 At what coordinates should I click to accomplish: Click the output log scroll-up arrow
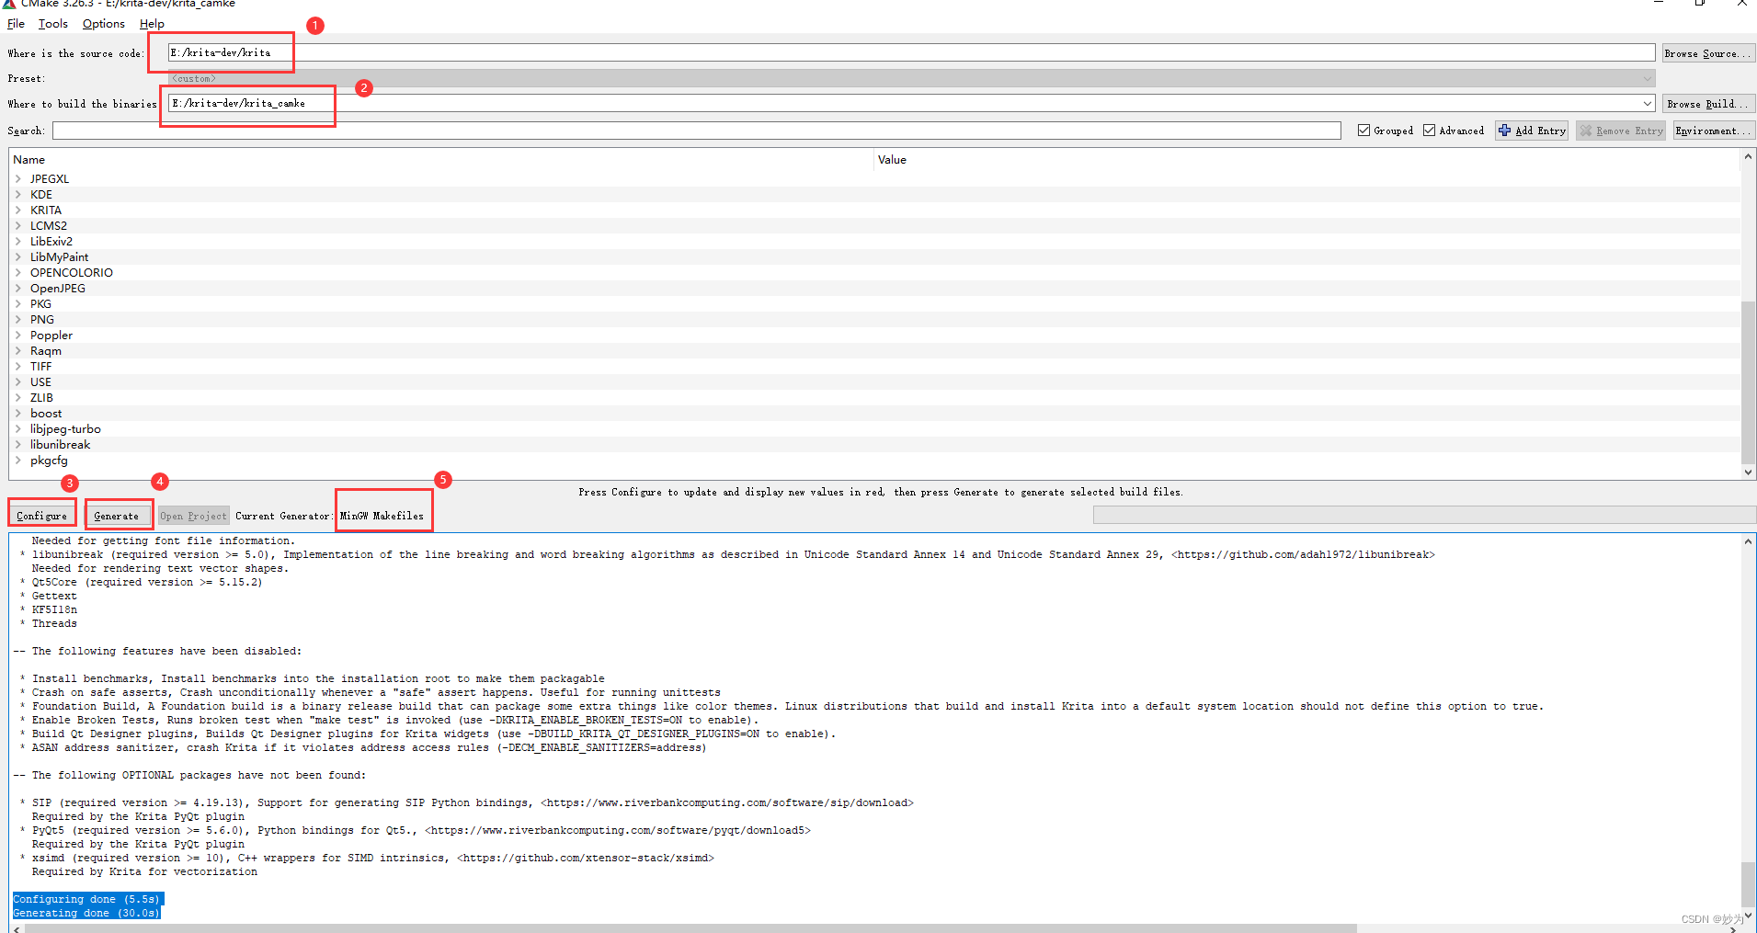coord(1748,541)
